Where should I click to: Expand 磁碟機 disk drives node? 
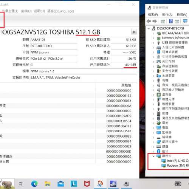click(x=153, y=137)
